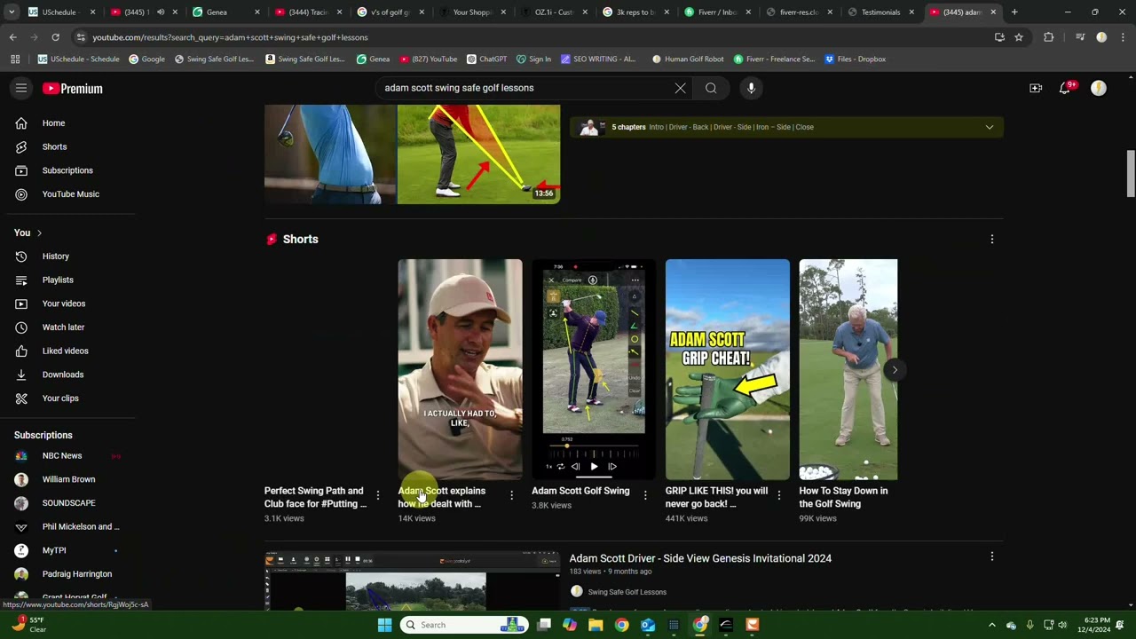Screen dimensions: 1136x639
Task: Go back in browser history
Action: point(13,37)
